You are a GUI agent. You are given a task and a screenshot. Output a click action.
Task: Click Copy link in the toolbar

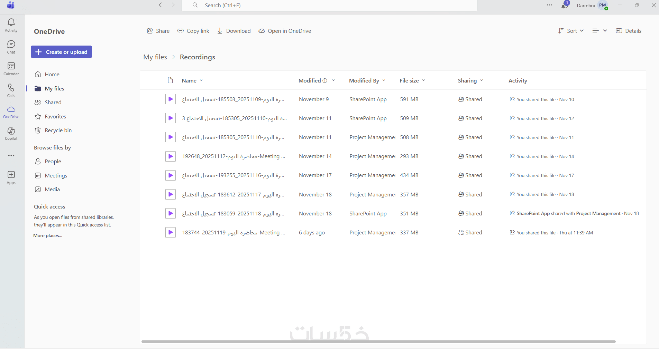tap(193, 31)
